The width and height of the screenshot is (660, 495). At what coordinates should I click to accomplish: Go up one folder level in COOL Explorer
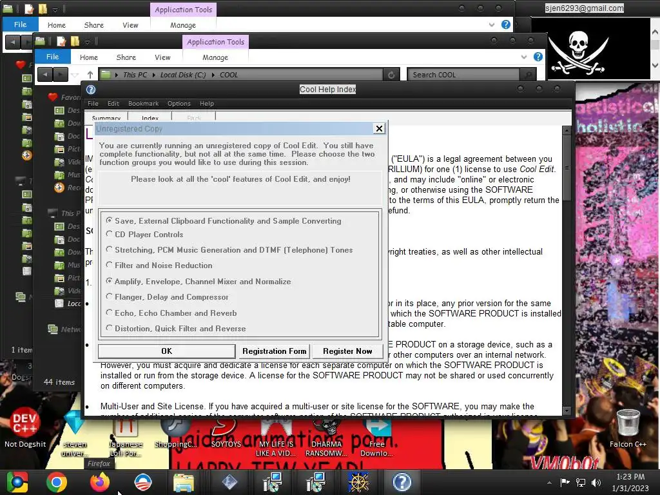[x=90, y=75]
